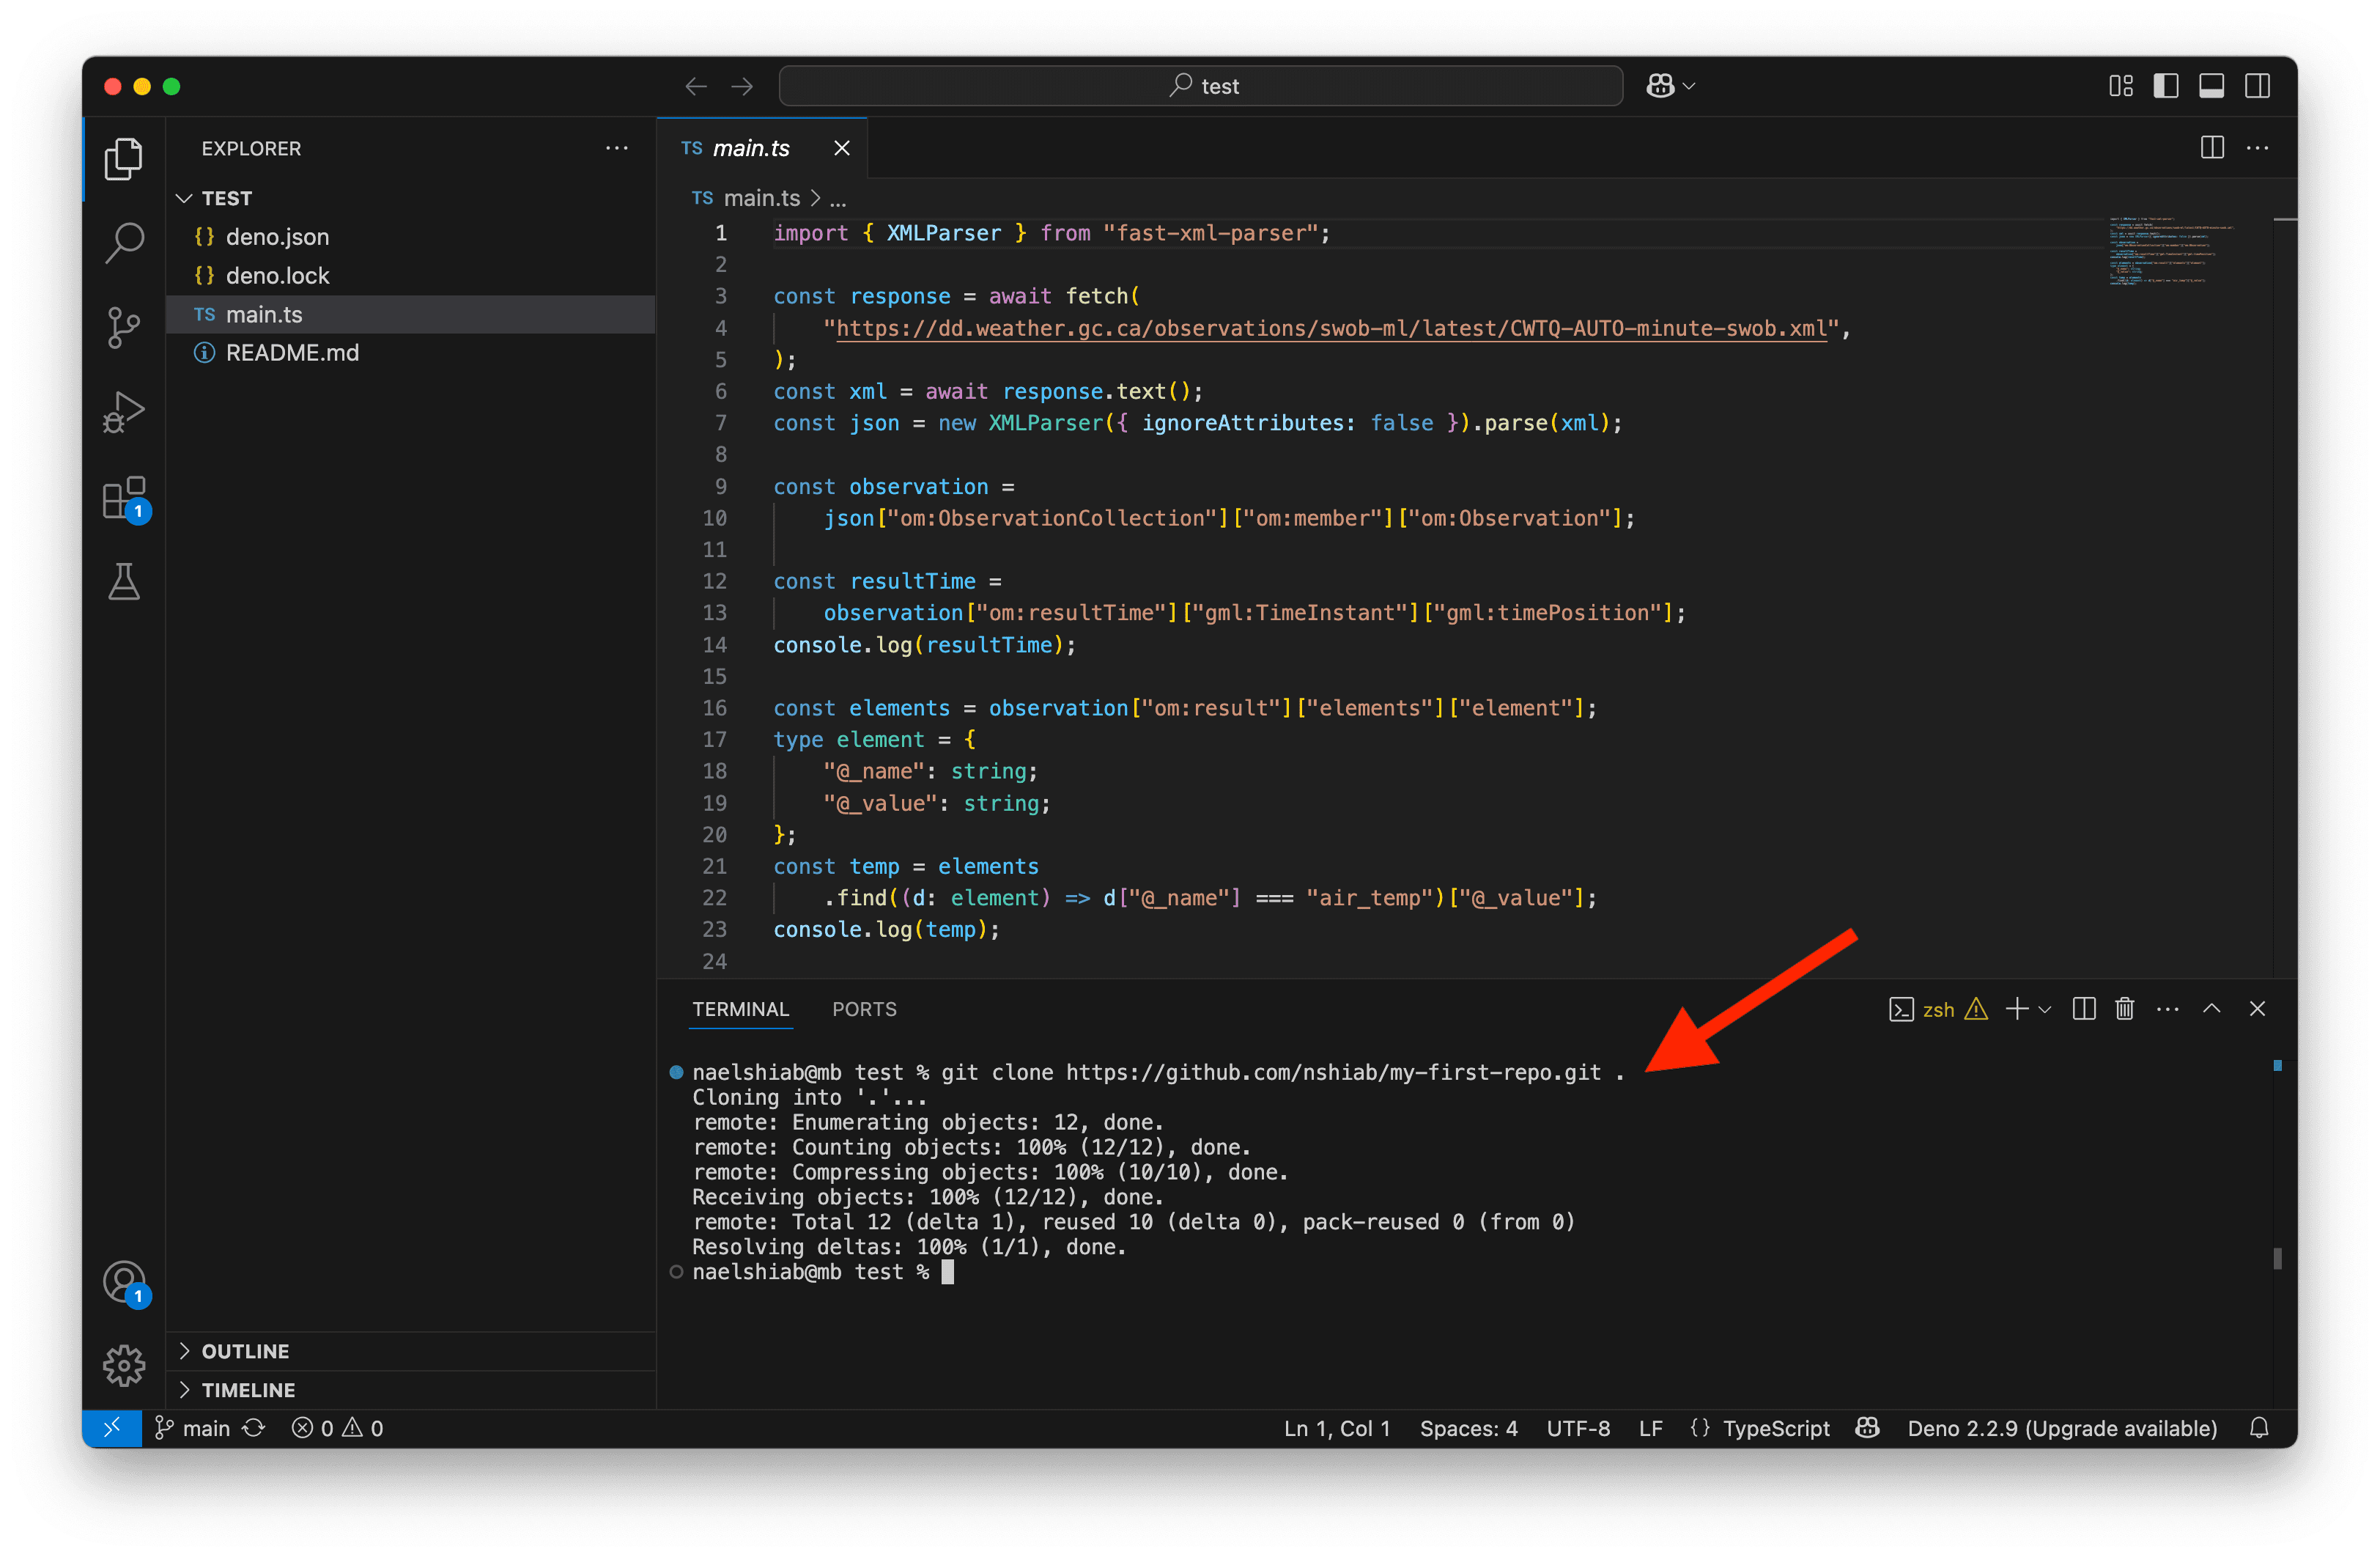Image resolution: width=2380 pixels, height=1557 pixels.
Task: Open Run and Debug view
Action: pos(124,412)
